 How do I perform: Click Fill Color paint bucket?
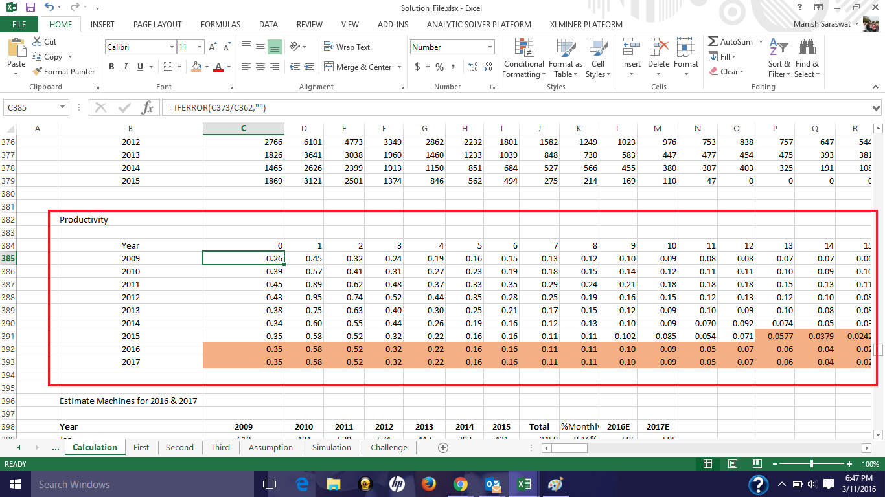click(197, 67)
